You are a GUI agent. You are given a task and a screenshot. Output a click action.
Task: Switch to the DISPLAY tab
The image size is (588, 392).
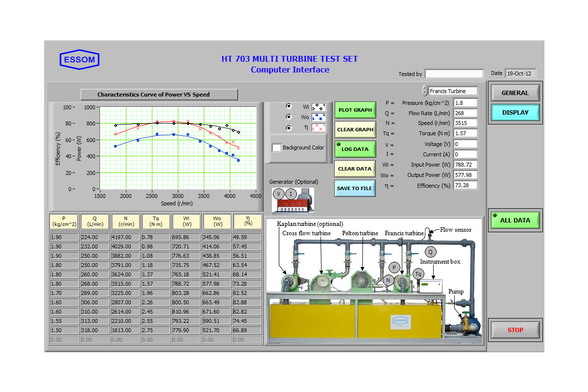pos(515,112)
